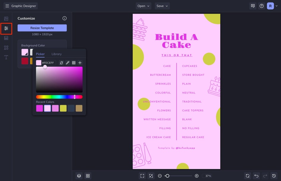This screenshot has height=181, width=281.
Task: Select the STORE BOUGHT text on canvas
Action: (x=193, y=75)
